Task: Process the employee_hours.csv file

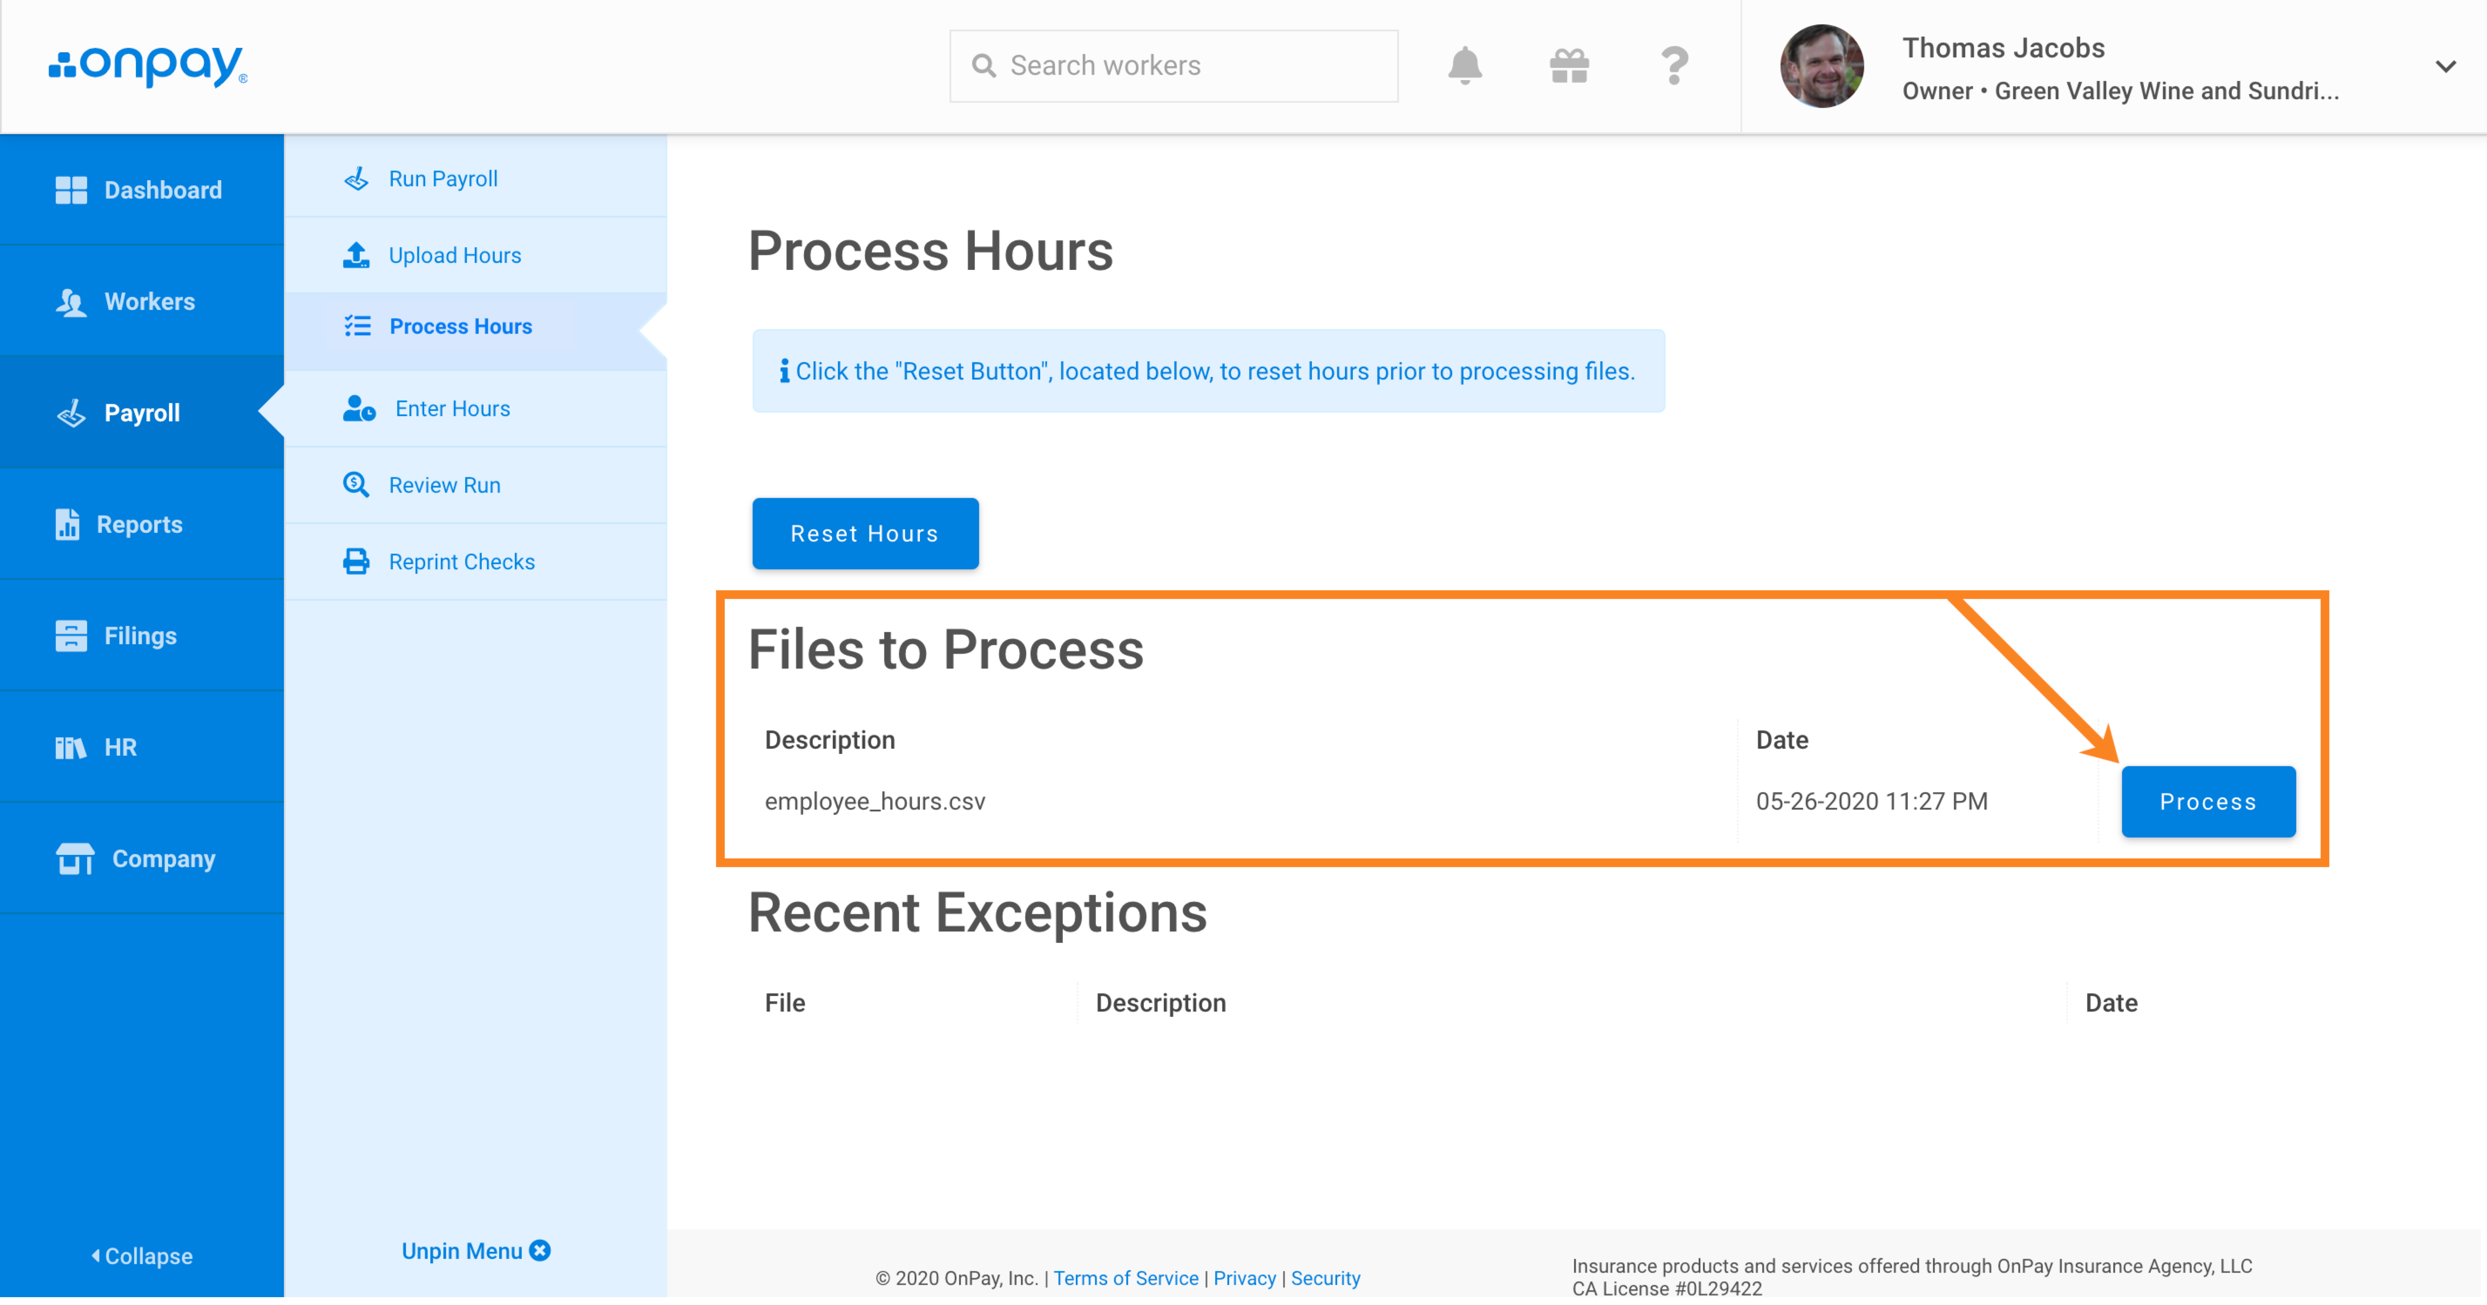Action: coord(2207,801)
